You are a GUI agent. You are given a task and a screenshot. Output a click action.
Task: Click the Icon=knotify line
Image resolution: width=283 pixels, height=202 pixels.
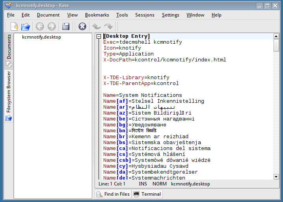pyautogui.click(x=122, y=48)
